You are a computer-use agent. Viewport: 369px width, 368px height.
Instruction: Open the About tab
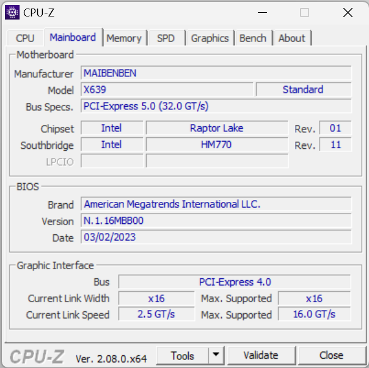(x=292, y=38)
